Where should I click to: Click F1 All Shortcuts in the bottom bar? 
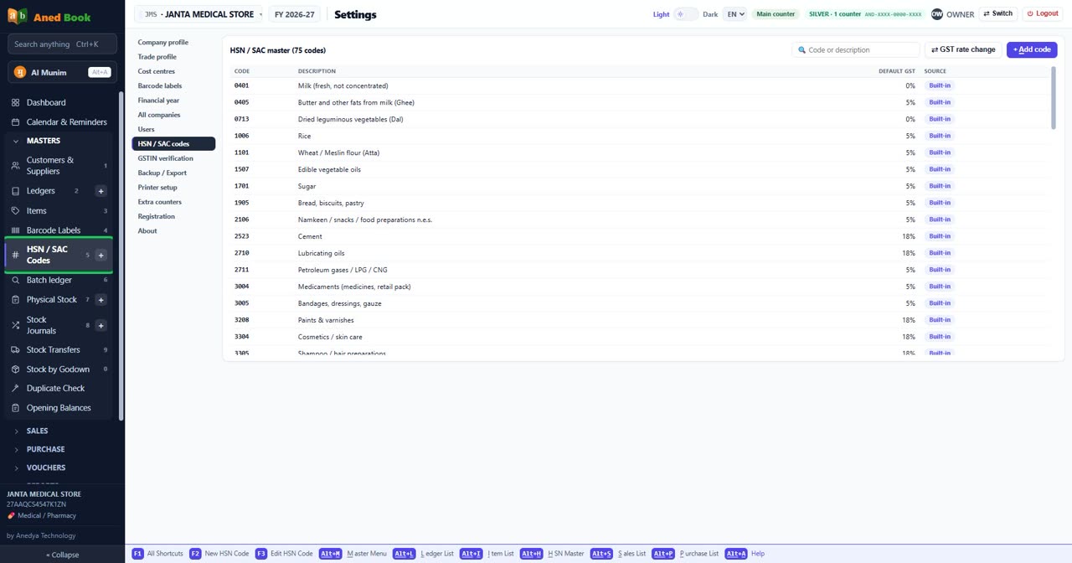pyautogui.click(x=157, y=554)
